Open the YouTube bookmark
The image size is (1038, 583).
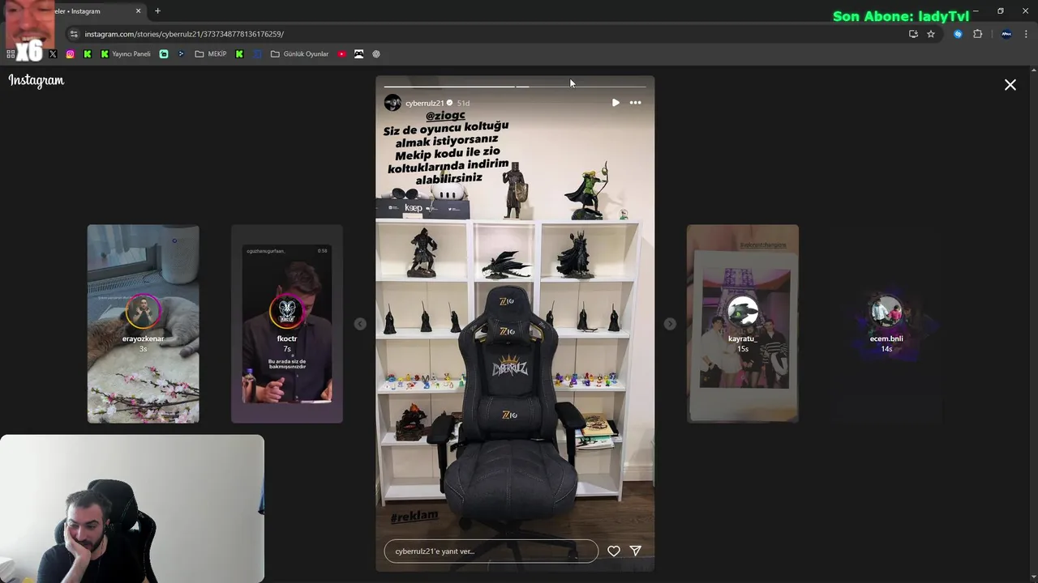click(x=341, y=54)
